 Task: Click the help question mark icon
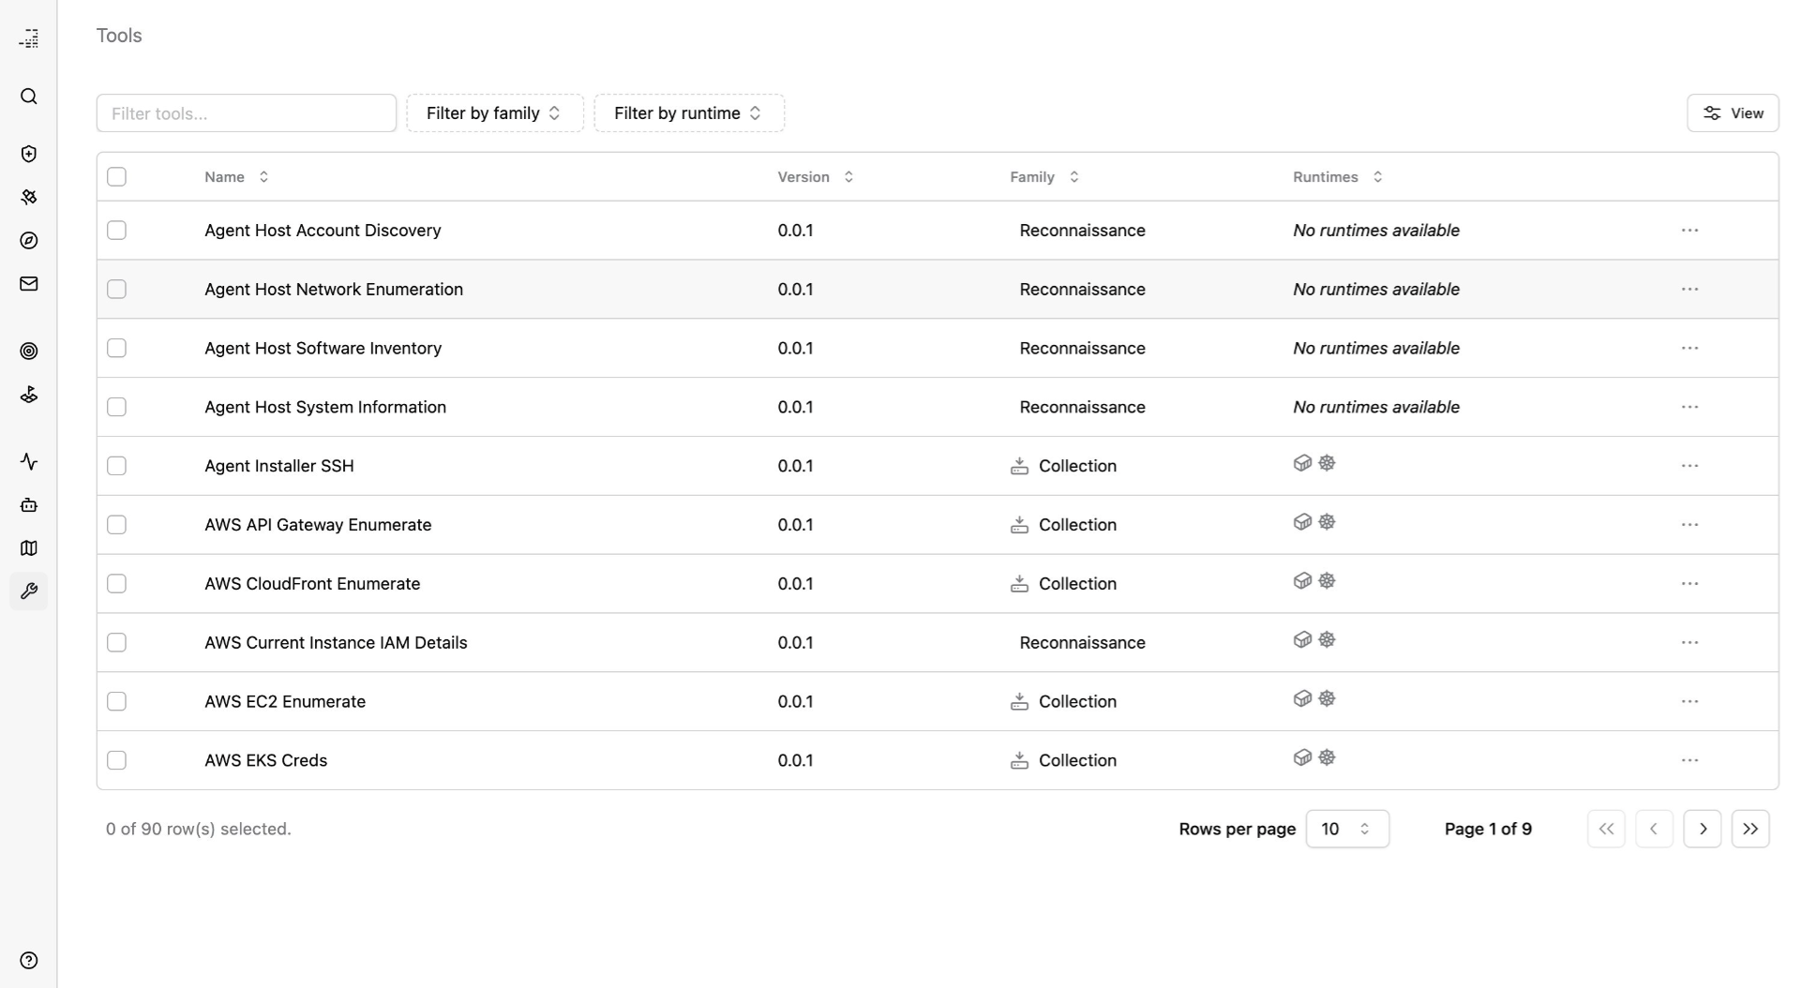click(29, 961)
